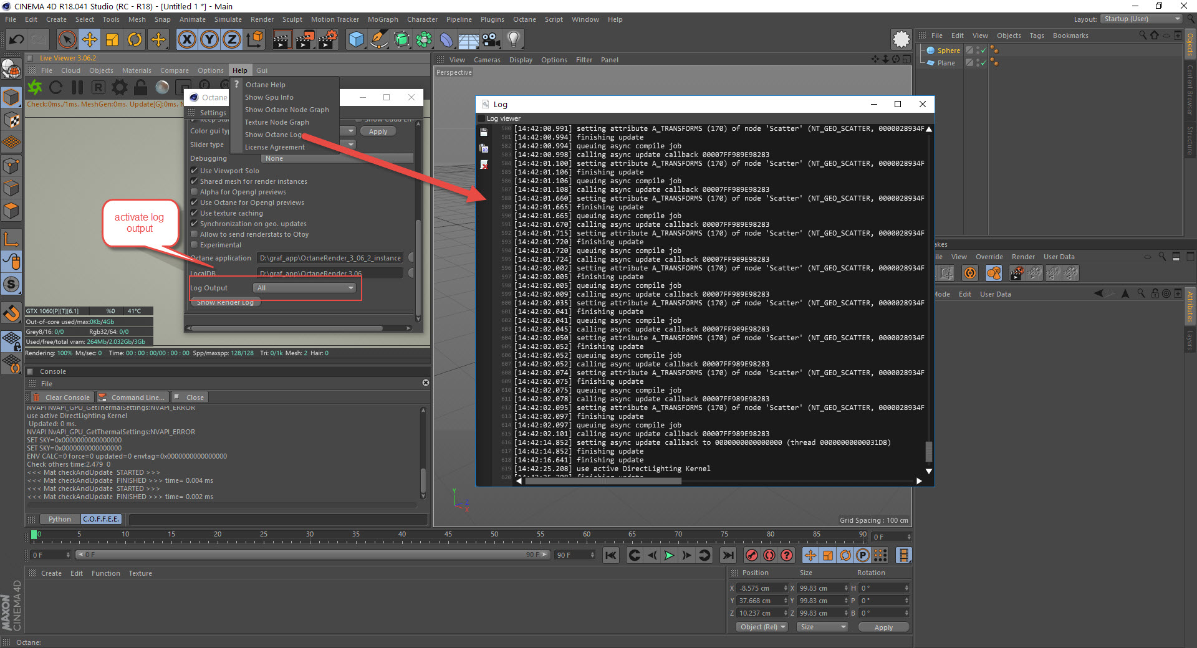
Task: Select the Plane object in Object Manager
Action: (x=946, y=63)
